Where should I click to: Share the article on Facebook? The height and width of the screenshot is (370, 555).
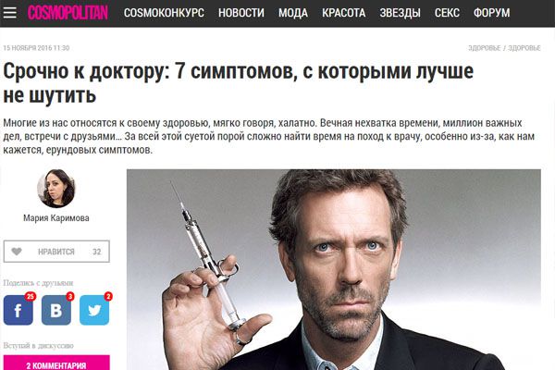tap(18, 310)
